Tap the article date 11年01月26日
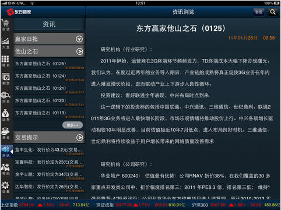The height and width of the screenshot is (210, 281). (x=243, y=38)
